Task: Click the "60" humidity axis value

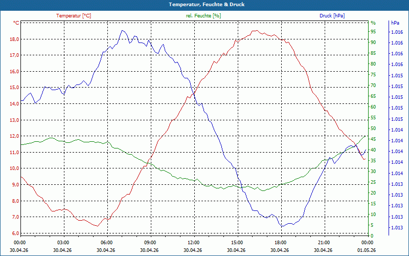Action: tap(373, 107)
